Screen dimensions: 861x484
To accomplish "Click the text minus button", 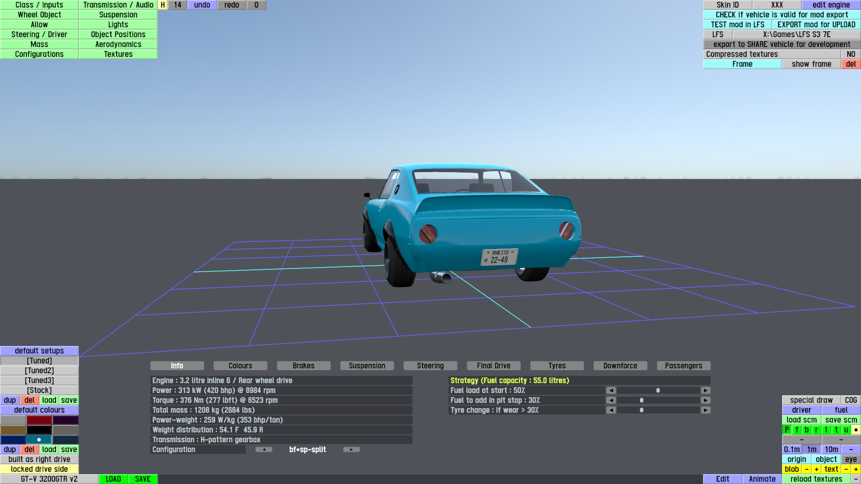I will click(x=846, y=469).
